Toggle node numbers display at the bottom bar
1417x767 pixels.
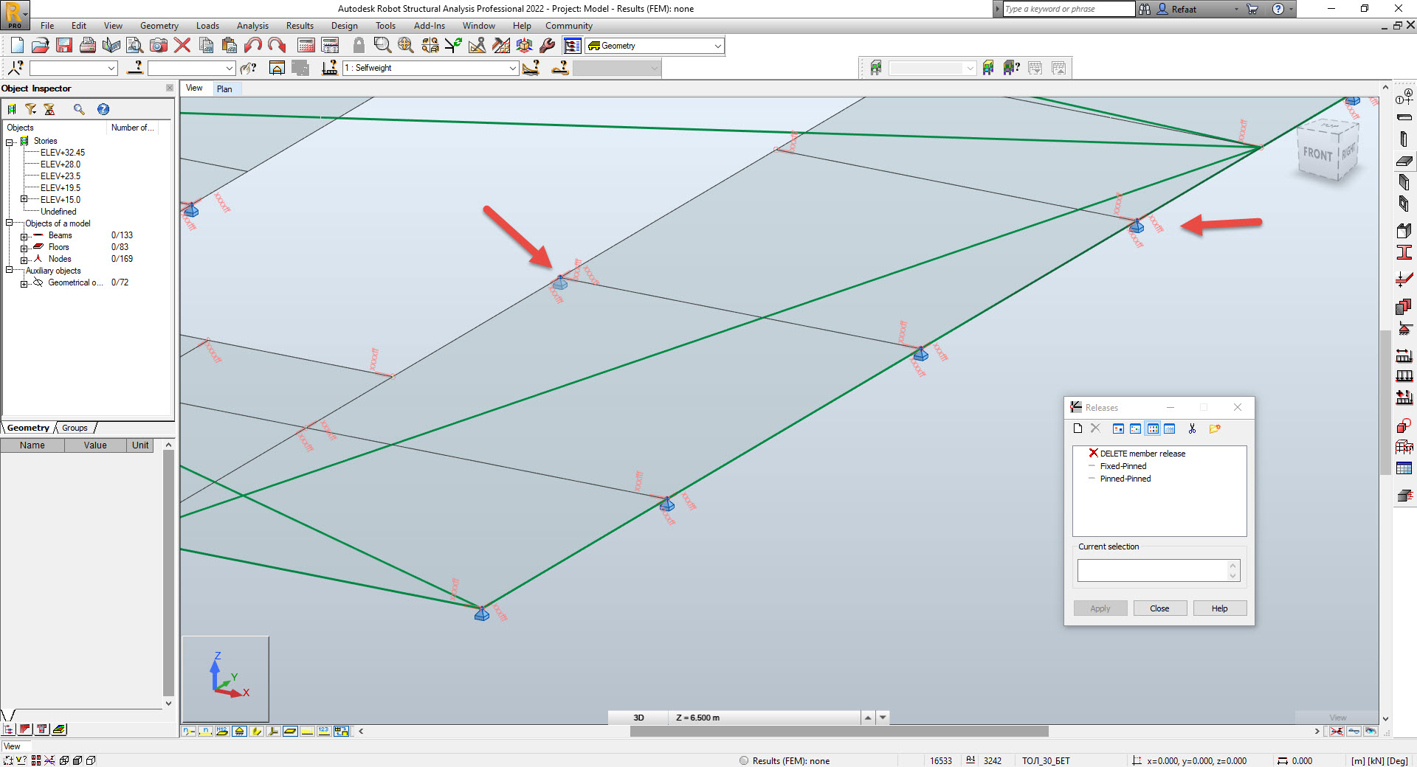click(x=206, y=731)
